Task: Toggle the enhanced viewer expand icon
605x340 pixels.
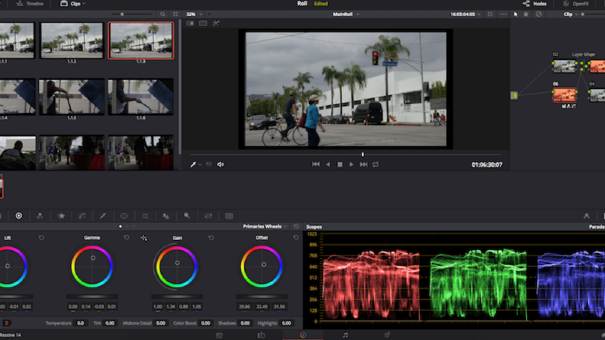Action: (490, 14)
